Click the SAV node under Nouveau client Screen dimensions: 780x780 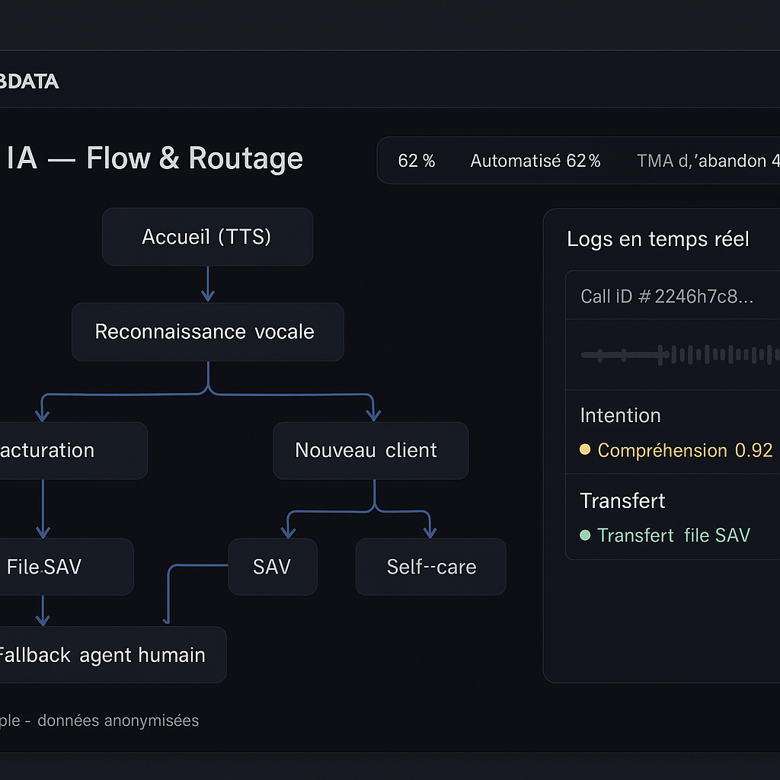(272, 567)
